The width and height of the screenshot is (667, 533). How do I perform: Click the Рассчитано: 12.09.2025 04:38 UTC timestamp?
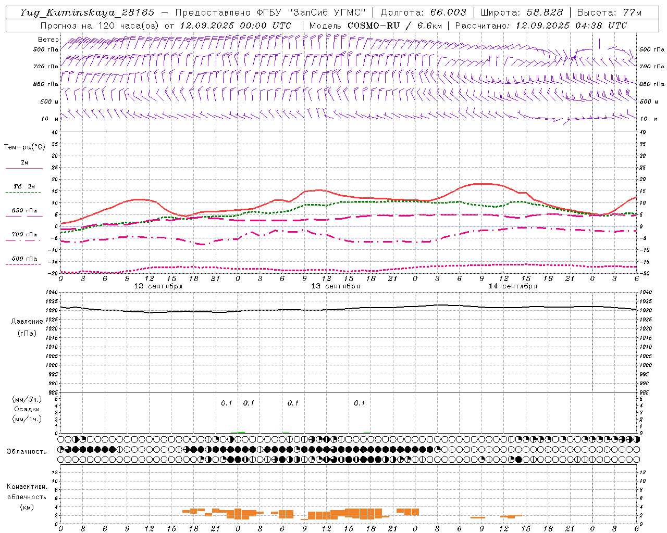pyautogui.click(x=541, y=26)
